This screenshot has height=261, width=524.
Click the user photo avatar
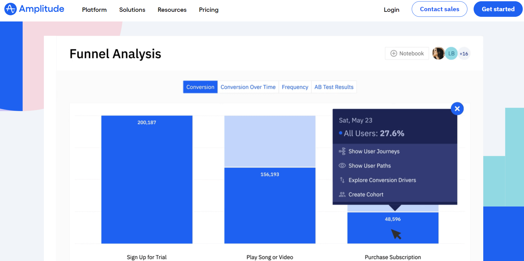coord(438,54)
